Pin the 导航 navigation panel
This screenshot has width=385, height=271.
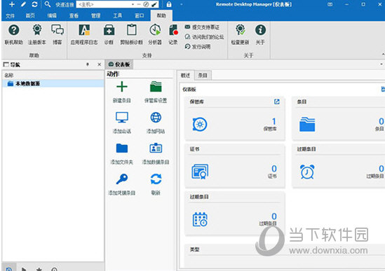tap(88, 64)
